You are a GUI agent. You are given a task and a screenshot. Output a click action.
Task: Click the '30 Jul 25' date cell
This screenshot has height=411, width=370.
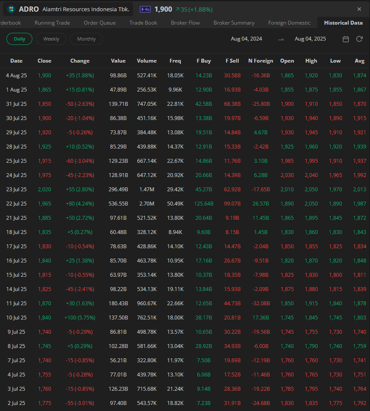pos(16,118)
